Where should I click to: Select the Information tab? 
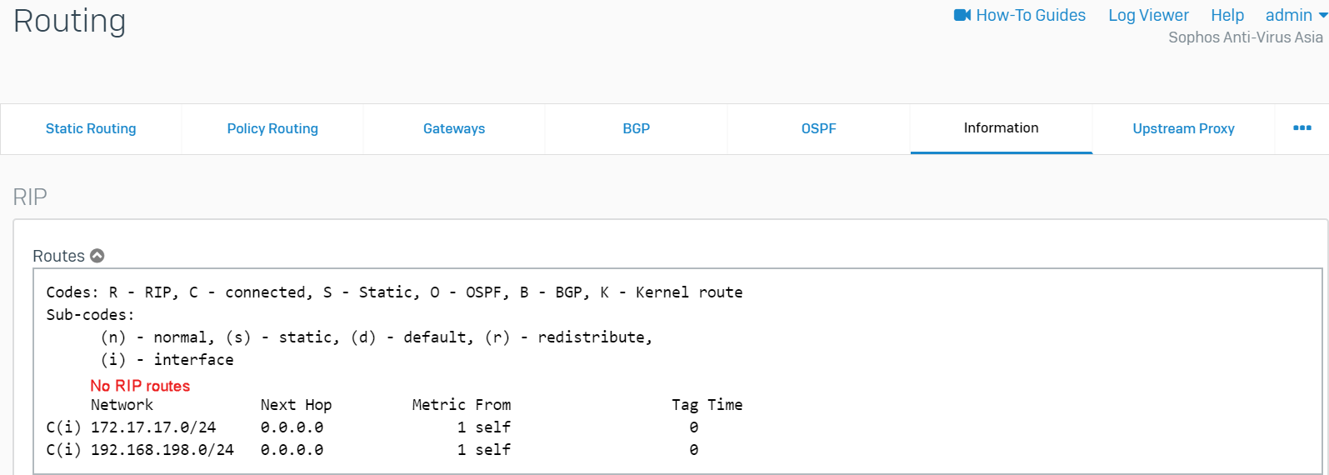tap(1001, 128)
